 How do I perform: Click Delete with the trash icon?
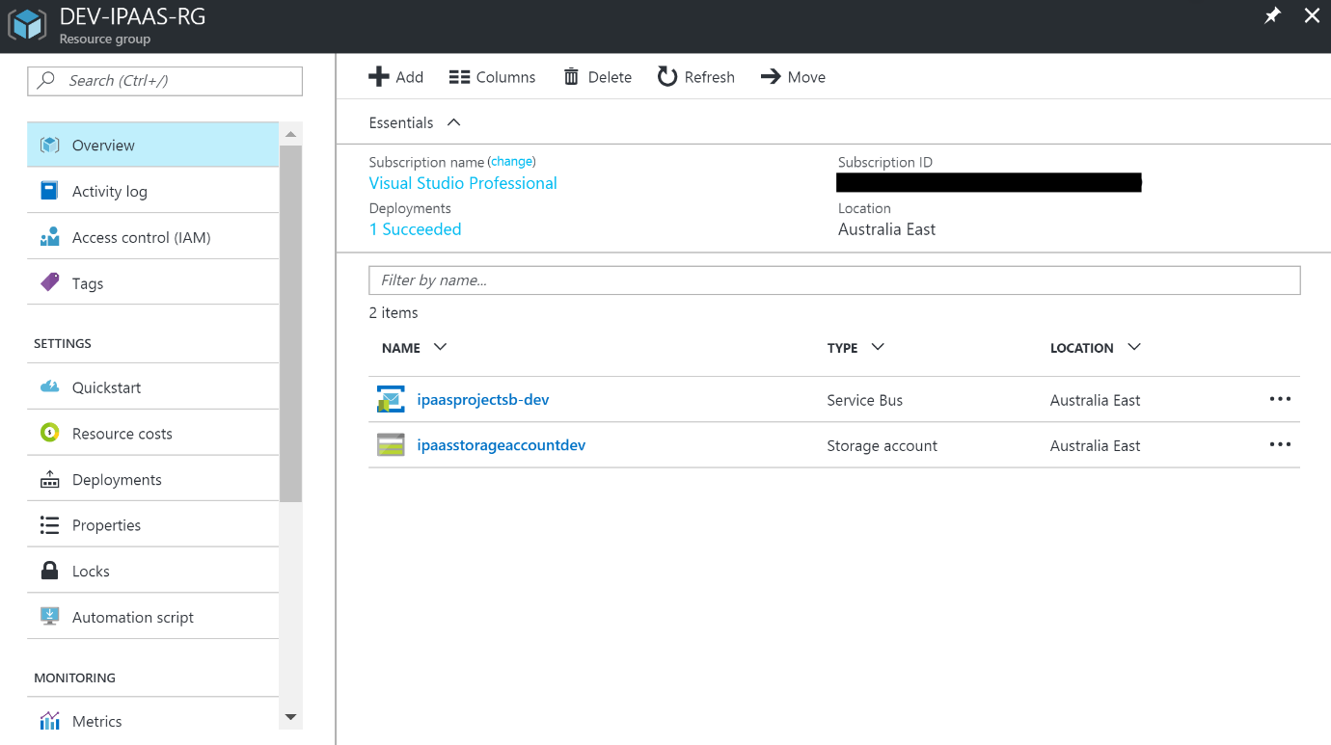coord(597,77)
